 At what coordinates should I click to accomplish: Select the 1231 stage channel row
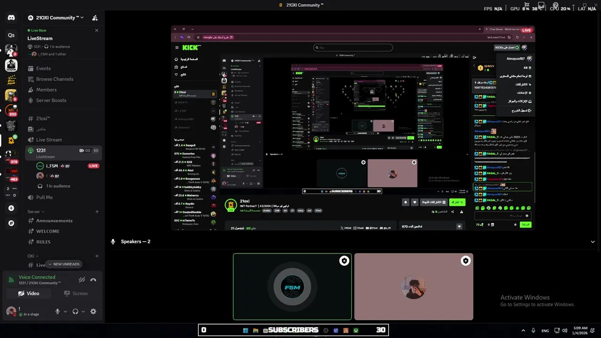click(x=63, y=153)
